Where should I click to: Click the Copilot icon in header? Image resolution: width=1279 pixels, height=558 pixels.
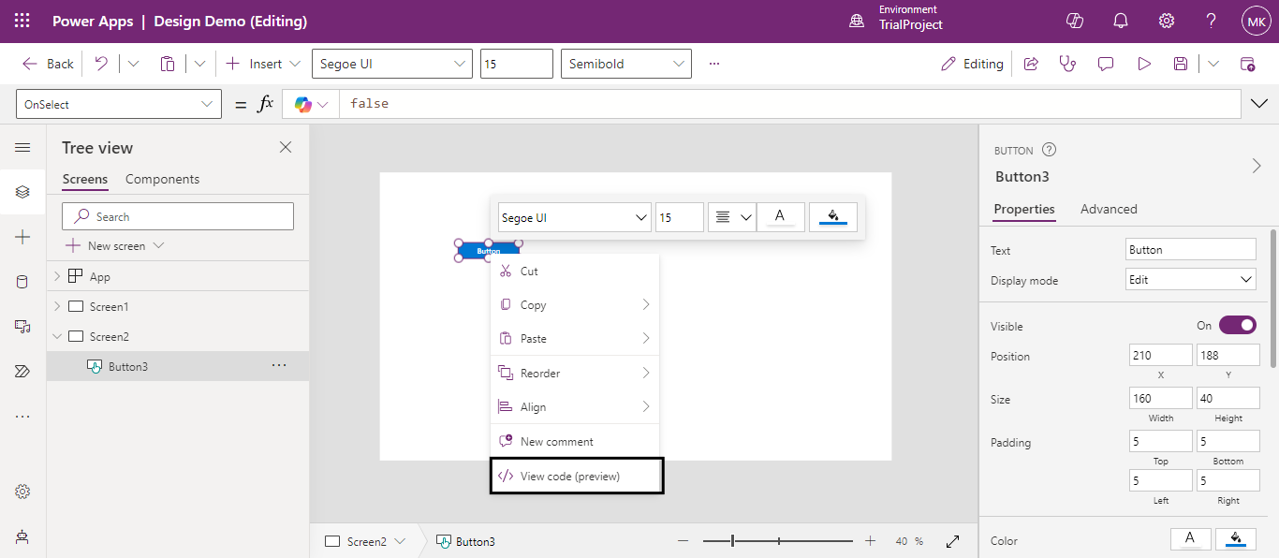pyautogui.click(x=1075, y=22)
